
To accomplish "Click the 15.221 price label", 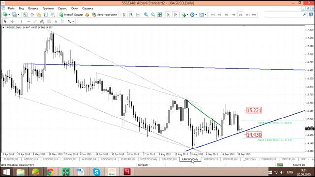I will 254,110.
